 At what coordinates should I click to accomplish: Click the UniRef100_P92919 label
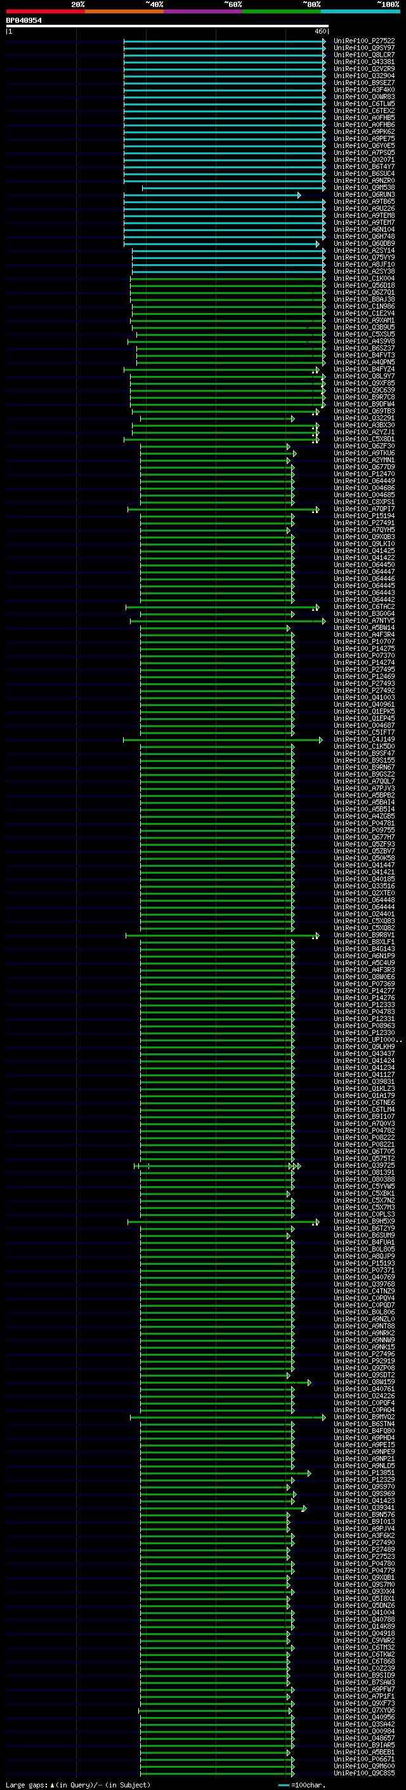[363, 1361]
